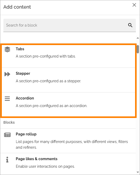The image size is (140, 175).
Task: Click the Tabs layers icon
Action: pyautogui.click(x=7, y=49)
